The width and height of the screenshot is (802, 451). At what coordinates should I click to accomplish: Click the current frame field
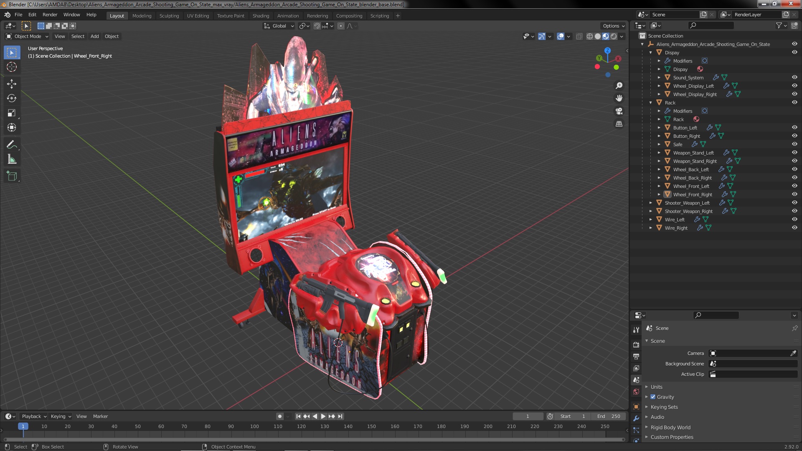pos(528,416)
